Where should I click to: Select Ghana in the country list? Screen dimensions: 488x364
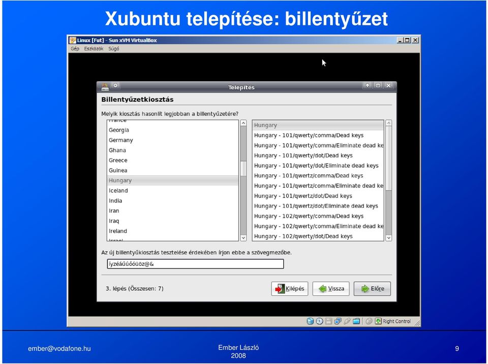[x=173, y=150]
